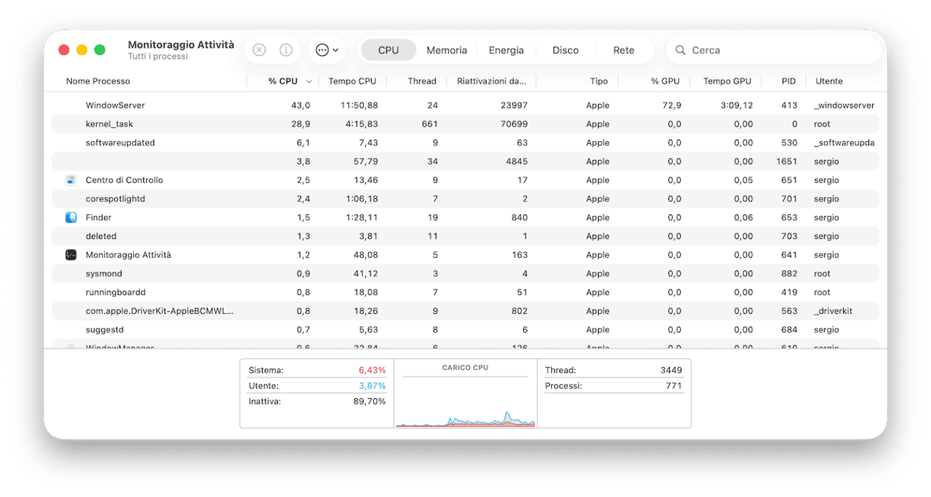Sort by Tipo column header

[x=599, y=81]
